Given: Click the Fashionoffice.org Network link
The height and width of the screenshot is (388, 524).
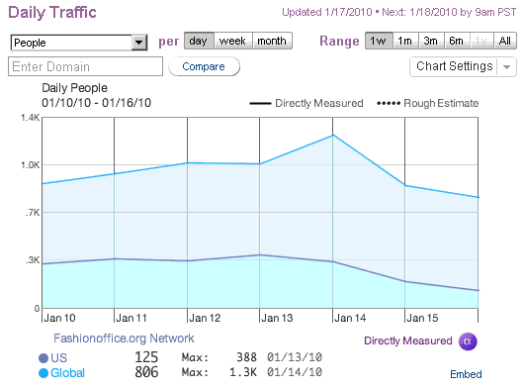Looking at the screenshot, I should point(124,339).
